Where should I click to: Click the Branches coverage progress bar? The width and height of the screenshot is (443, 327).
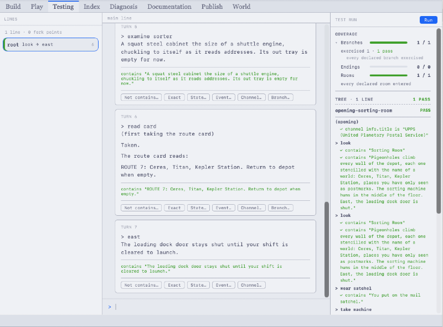click(x=389, y=43)
